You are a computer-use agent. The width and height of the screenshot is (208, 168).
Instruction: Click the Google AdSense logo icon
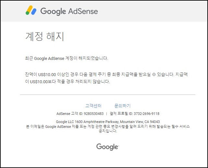coord(31,10)
